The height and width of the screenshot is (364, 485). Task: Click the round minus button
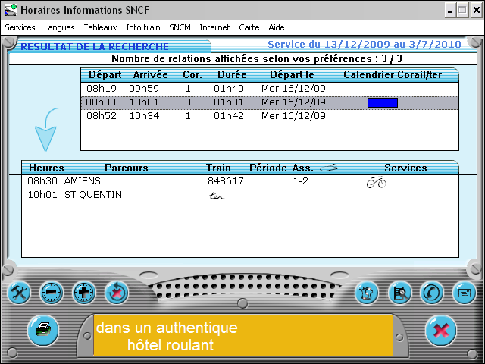coord(52,292)
